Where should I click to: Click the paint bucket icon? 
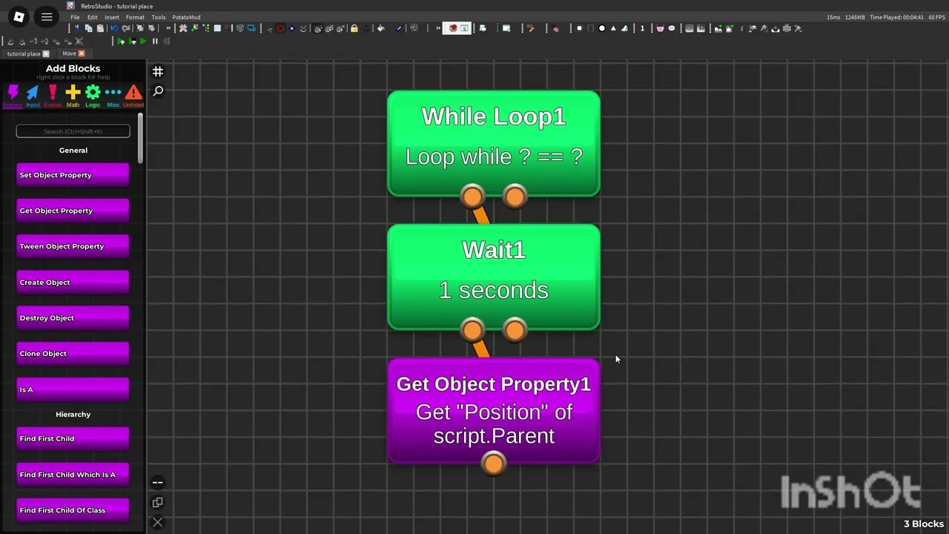[380, 28]
